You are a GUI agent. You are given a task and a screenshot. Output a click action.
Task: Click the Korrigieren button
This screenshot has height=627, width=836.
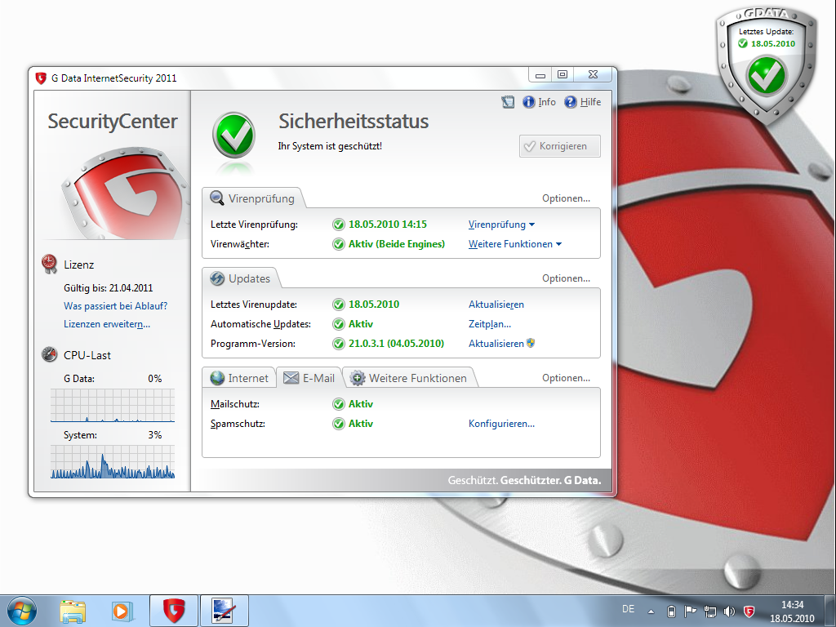click(560, 146)
